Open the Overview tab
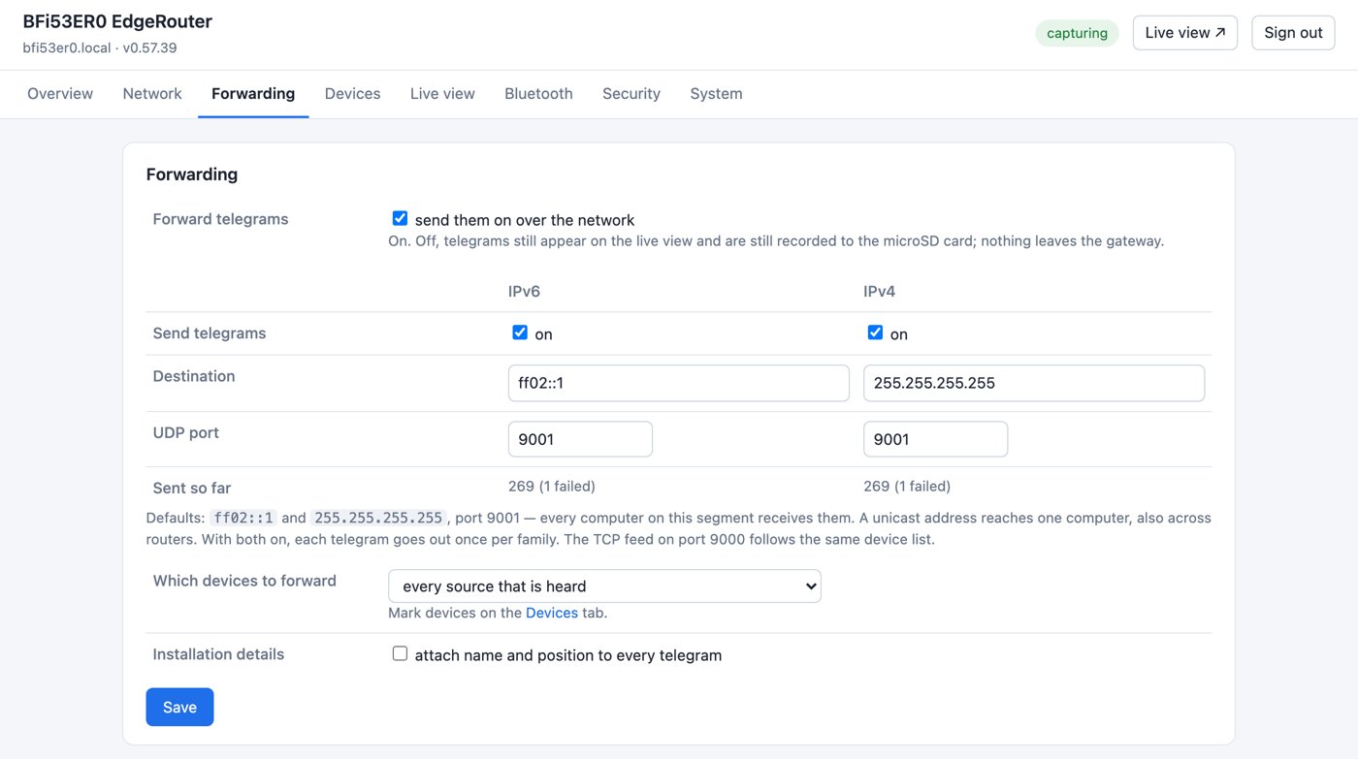 [60, 94]
